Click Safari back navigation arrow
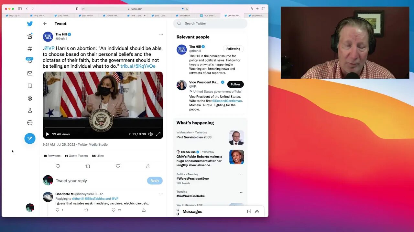The height and width of the screenshot is (232, 414). [27, 9]
